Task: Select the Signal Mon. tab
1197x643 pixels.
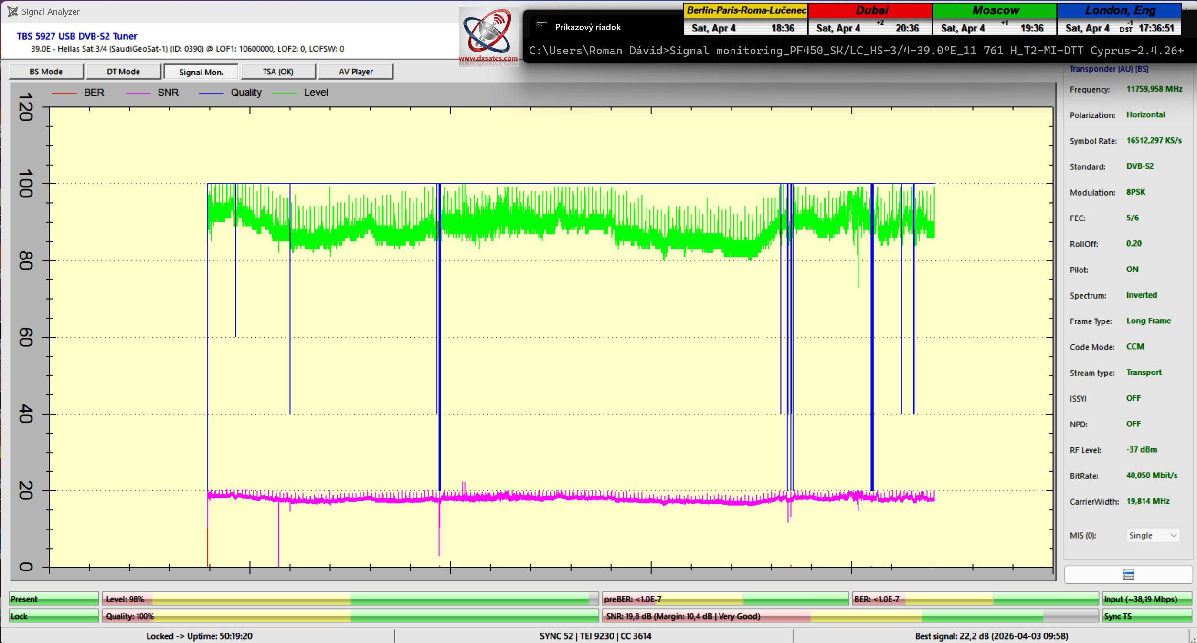Action: coord(201,72)
